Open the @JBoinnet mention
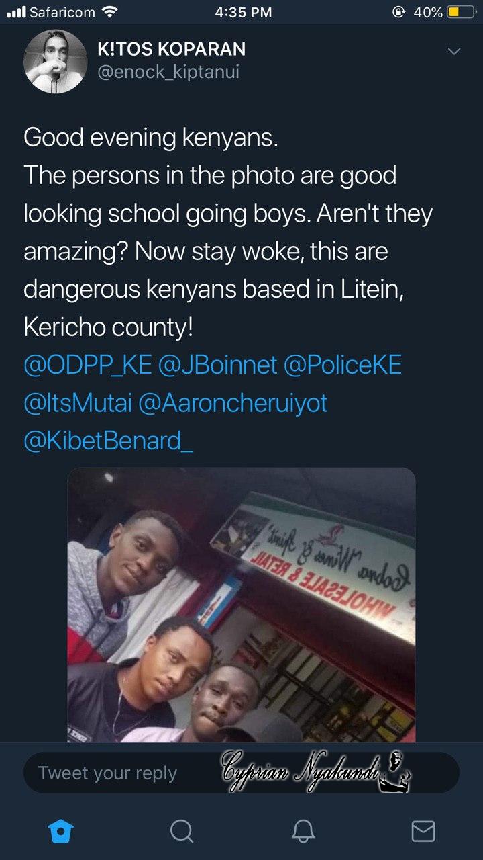The width and height of the screenshot is (483, 860). coord(218,365)
